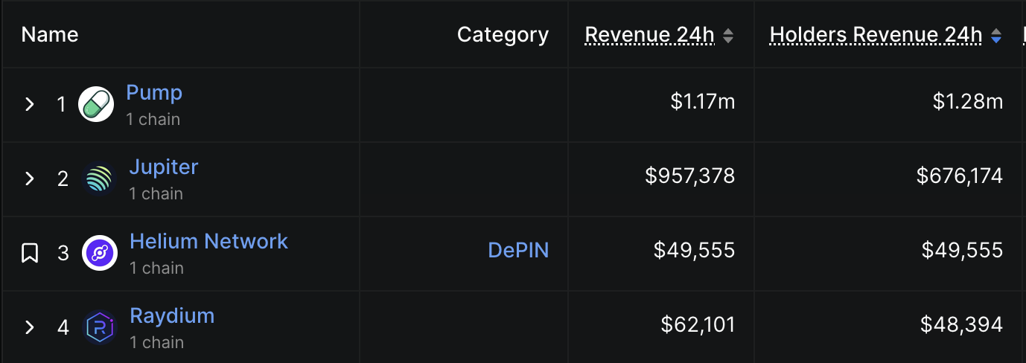Expand the Raydium row chevron
The width and height of the screenshot is (1026, 363).
click(x=30, y=327)
